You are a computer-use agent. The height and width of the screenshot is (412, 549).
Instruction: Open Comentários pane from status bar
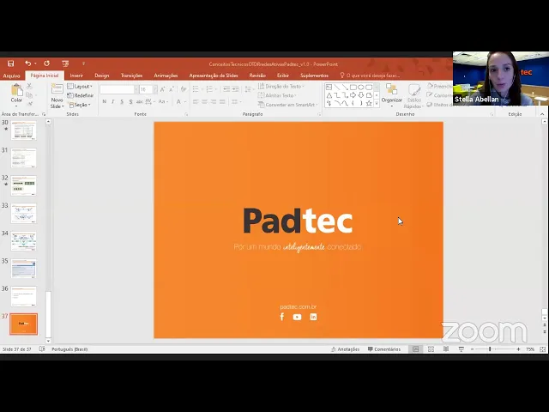click(384, 349)
